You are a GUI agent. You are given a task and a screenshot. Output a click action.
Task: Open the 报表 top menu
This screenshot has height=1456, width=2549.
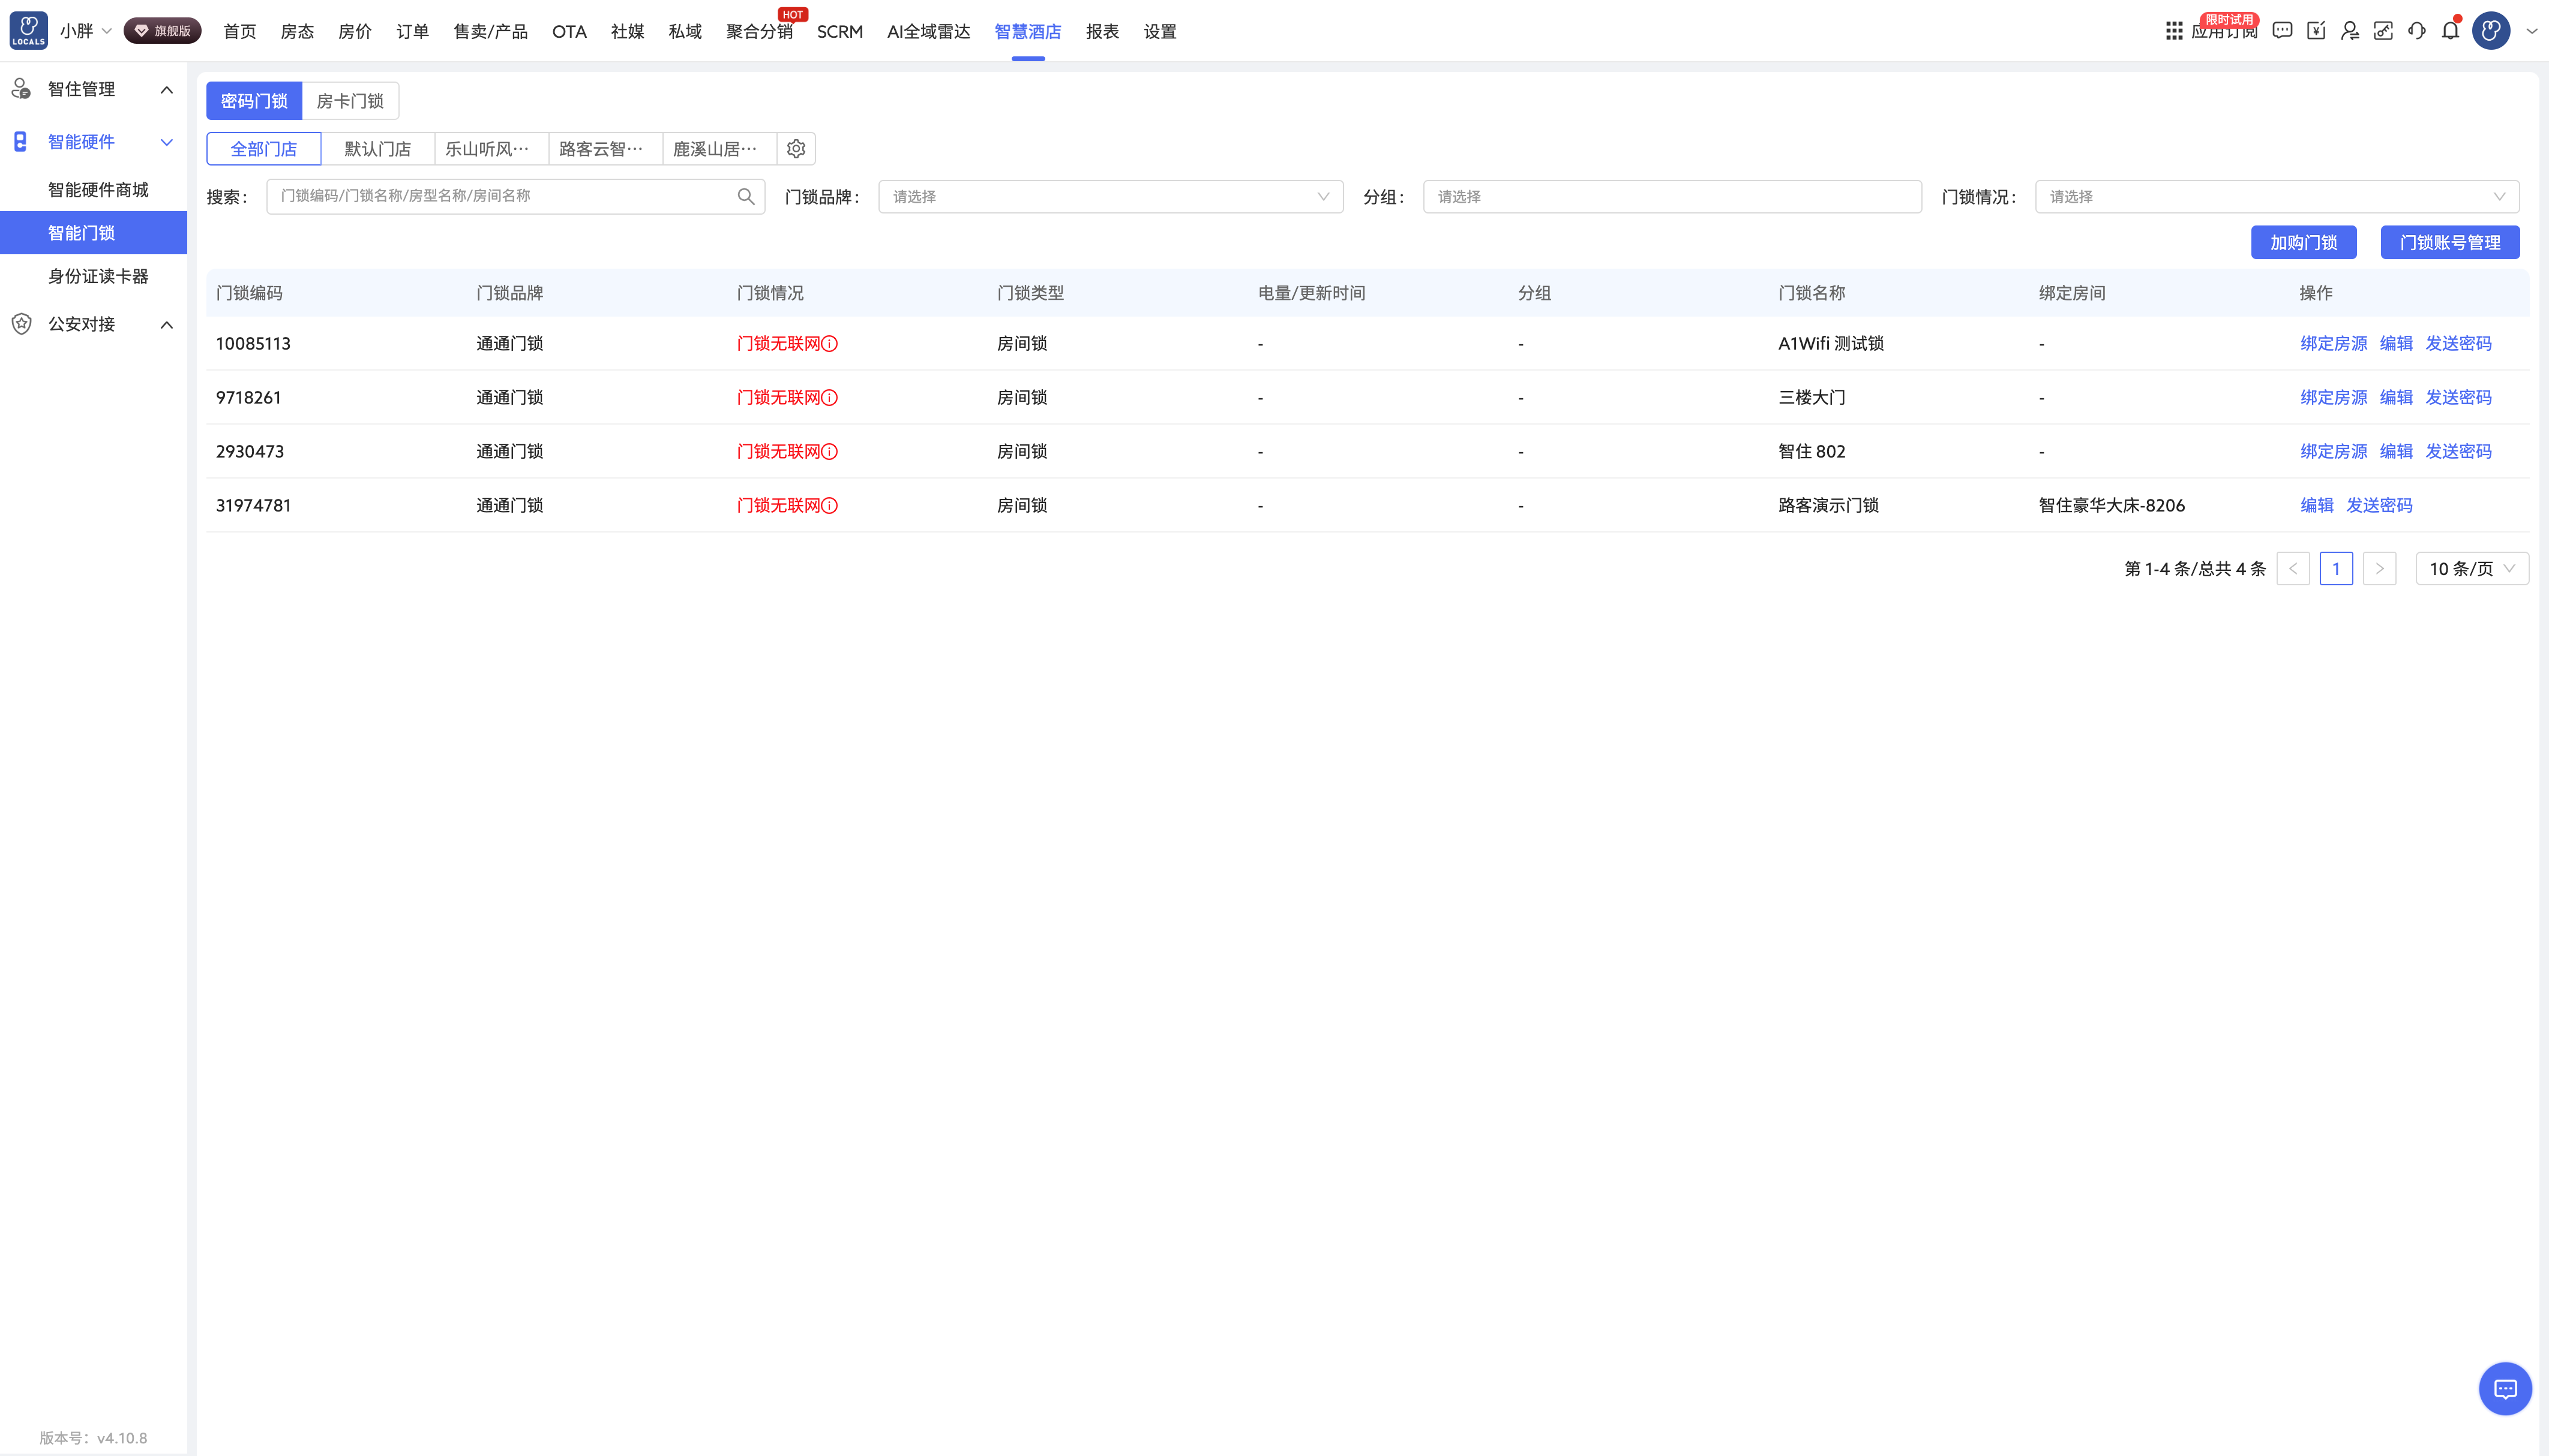pyautogui.click(x=1102, y=31)
